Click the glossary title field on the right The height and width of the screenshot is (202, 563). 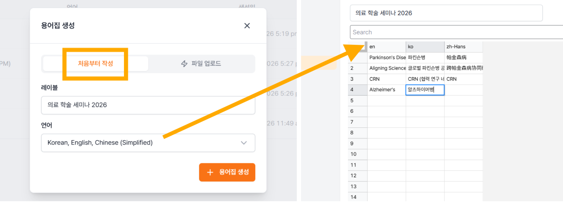click(446, 13)
